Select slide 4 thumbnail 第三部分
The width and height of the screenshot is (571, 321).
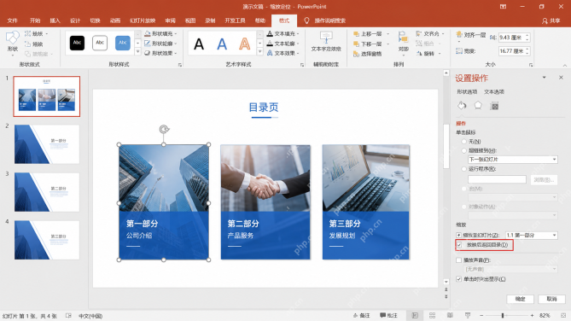point(47,240)
